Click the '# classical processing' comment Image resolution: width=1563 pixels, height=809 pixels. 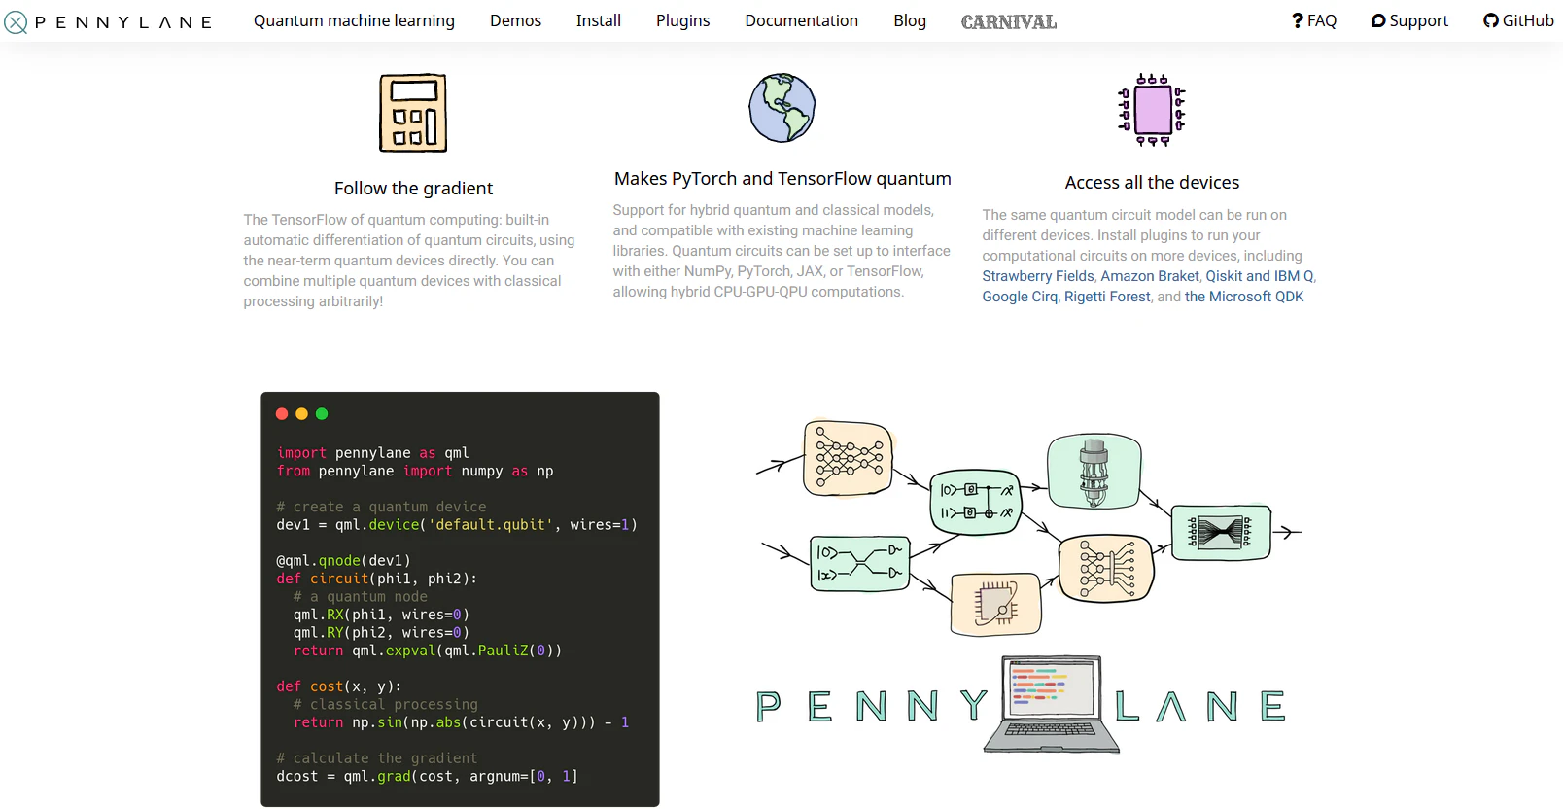[386, 704]
